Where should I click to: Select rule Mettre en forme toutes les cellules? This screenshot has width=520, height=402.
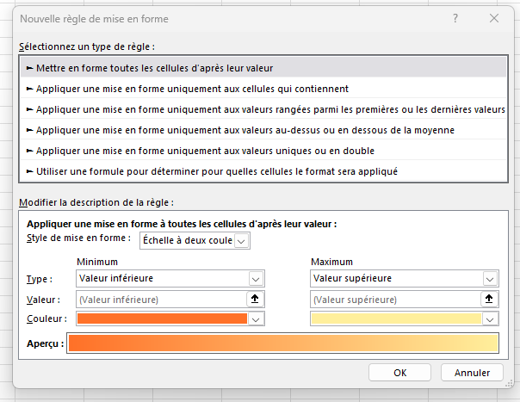click(x=155, y=67)
